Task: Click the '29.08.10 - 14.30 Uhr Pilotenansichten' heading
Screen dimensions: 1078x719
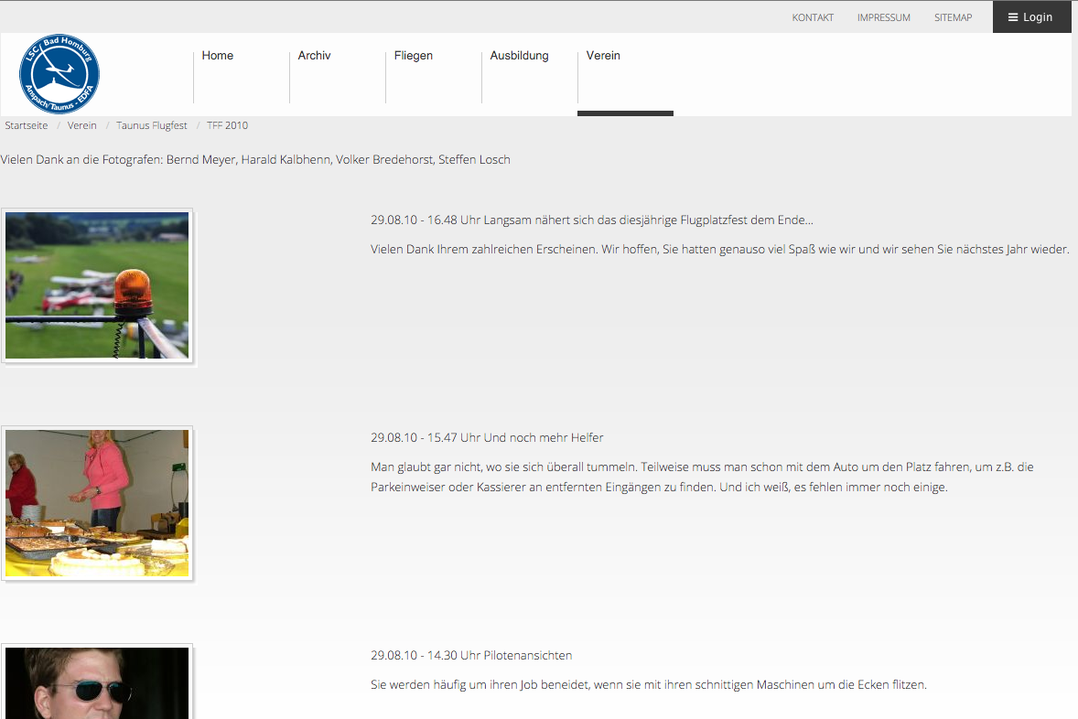Action: 471,656
